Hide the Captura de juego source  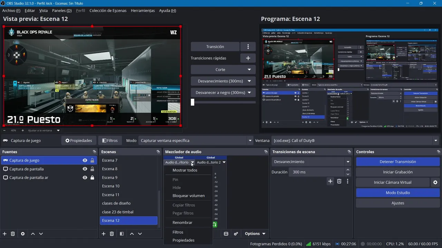pyautogui.click(x=85, y=160)
